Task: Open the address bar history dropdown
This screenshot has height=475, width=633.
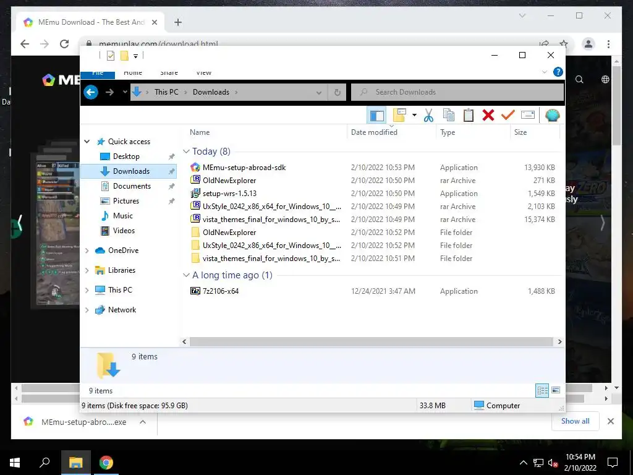Action: (319, 93)
